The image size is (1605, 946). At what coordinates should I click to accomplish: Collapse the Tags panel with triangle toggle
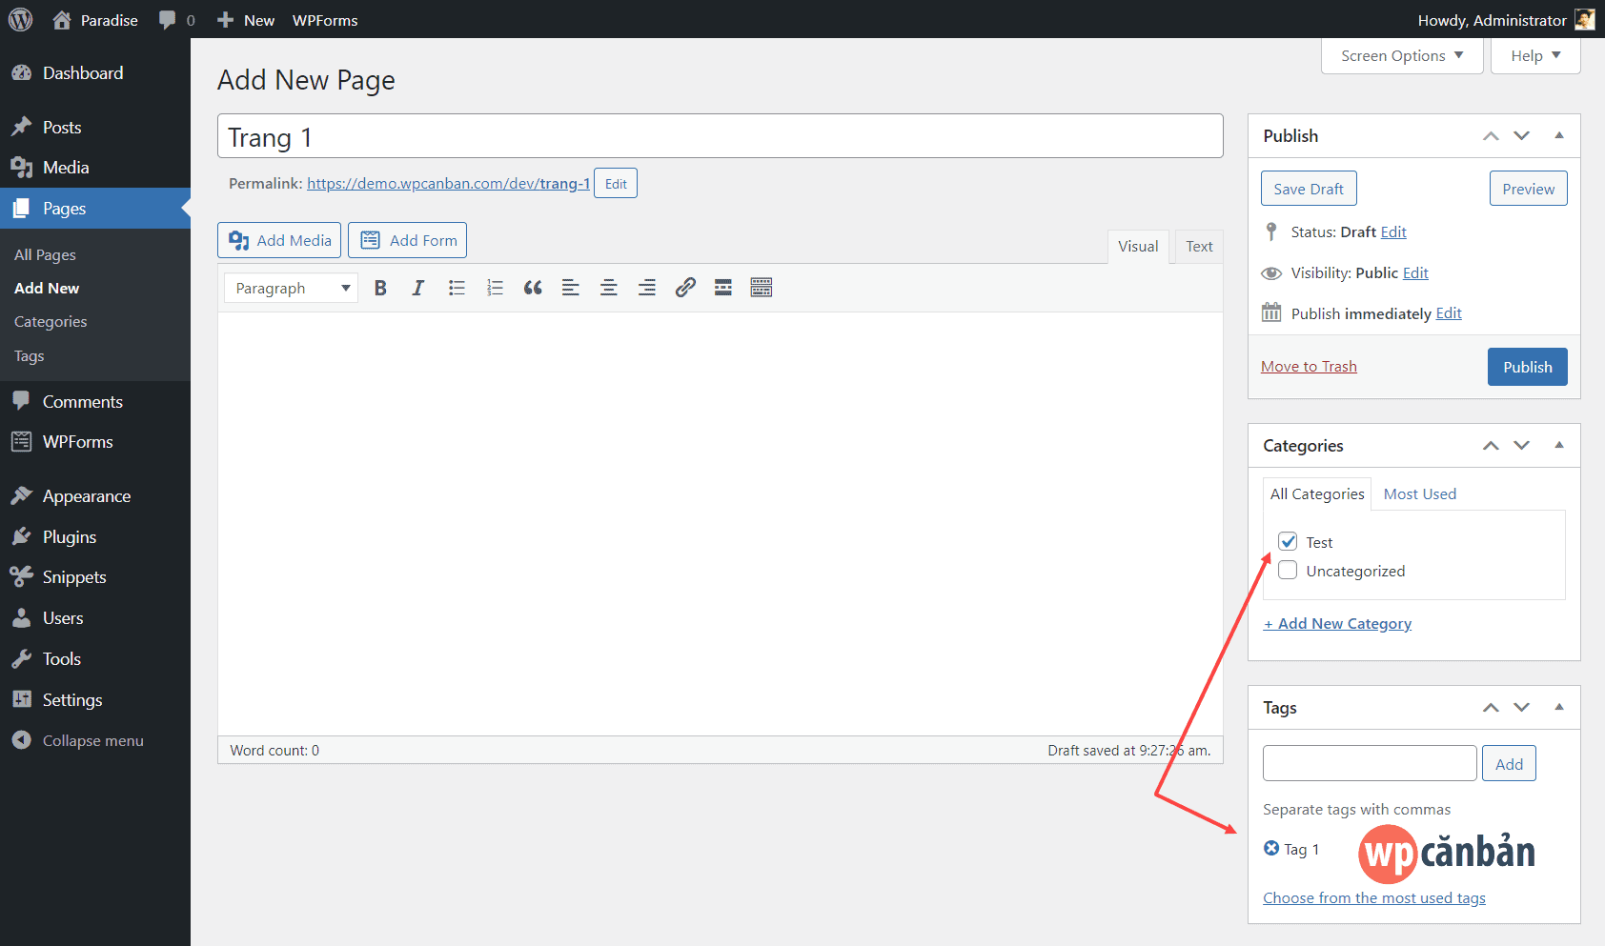[1559, 707]
